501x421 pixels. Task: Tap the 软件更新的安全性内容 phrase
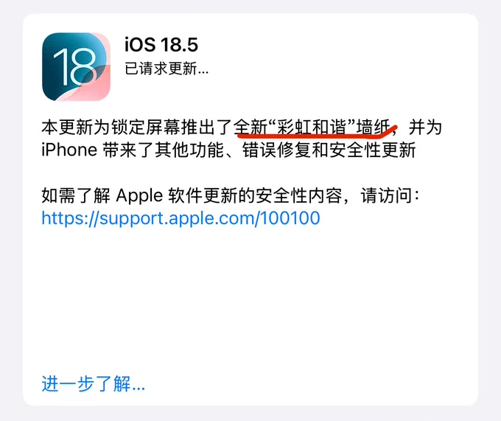(255, 195)
